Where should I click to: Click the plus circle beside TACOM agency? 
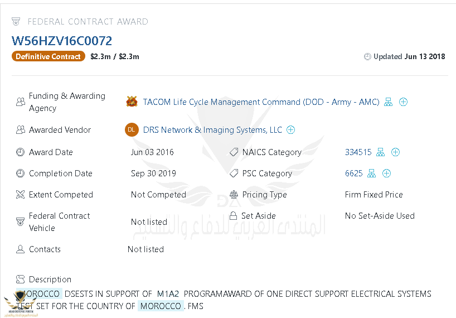403,102
